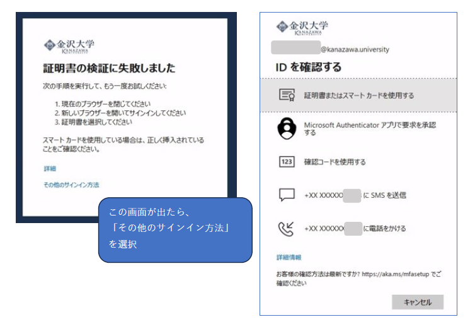
Task: Click the 123 verification code icon
Action: [x=287, y=162]
